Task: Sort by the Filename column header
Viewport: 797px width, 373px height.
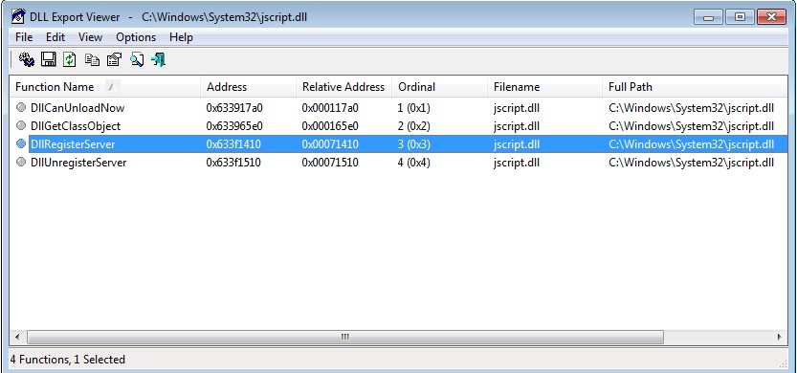Action: coord(544,87)
